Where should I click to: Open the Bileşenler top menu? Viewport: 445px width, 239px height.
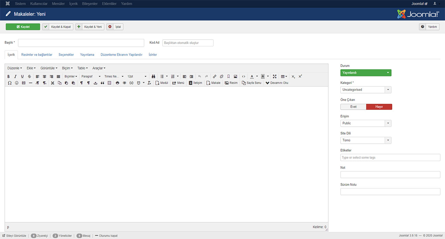[90, 4]
